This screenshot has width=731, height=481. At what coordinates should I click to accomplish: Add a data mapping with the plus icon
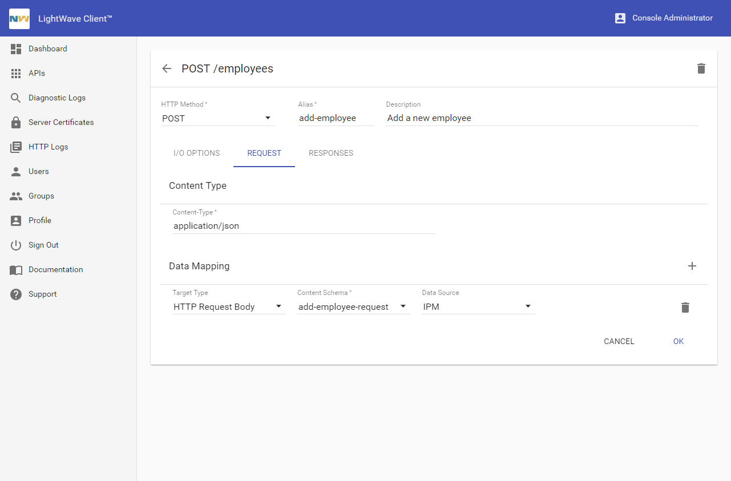click(692, 266)
